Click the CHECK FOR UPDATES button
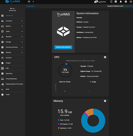 click(63, 47)
